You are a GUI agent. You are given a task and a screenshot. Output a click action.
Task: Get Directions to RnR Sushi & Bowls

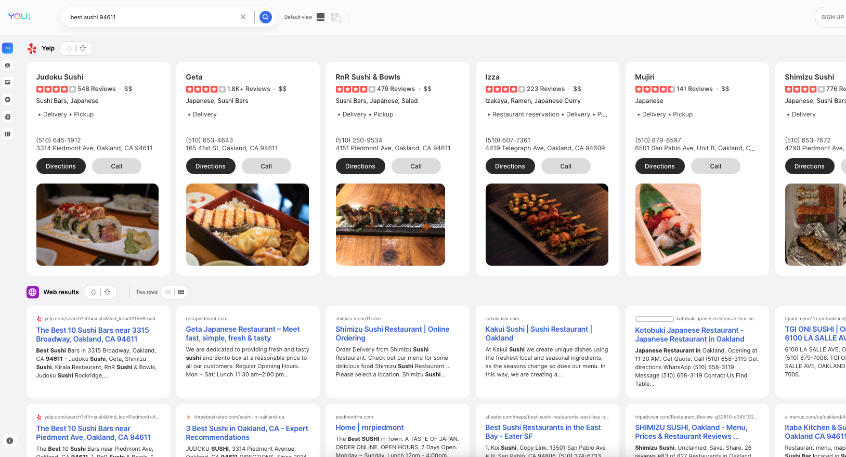pos(360,166)
